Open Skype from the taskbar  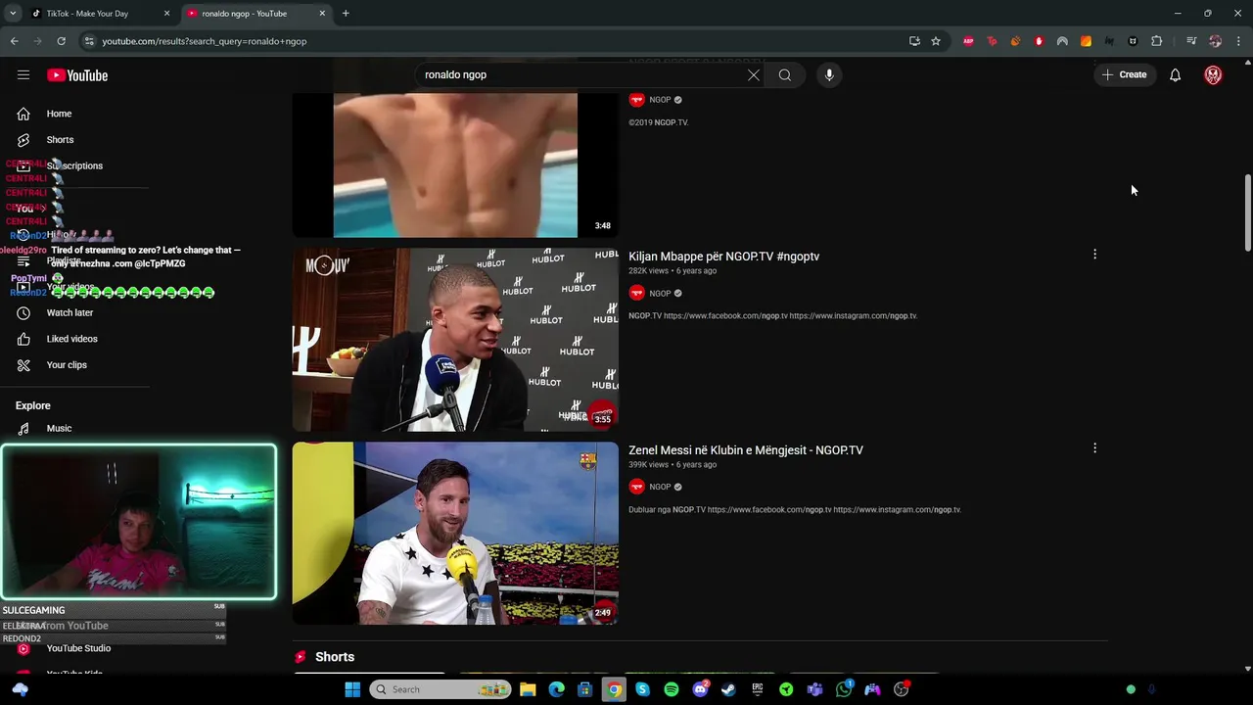642,689
